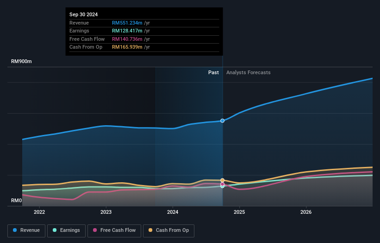Click the RM900m y-axis label

tap(21, 61)
